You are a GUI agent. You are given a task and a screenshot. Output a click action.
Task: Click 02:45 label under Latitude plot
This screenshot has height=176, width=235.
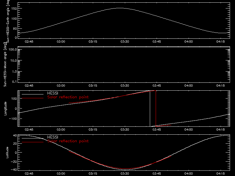[29, 174]
